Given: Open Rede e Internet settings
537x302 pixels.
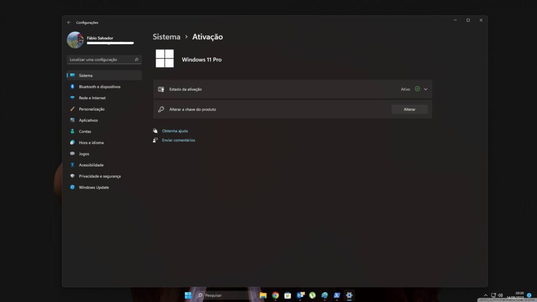Looking at the screenshot, I should coord(104,98).
